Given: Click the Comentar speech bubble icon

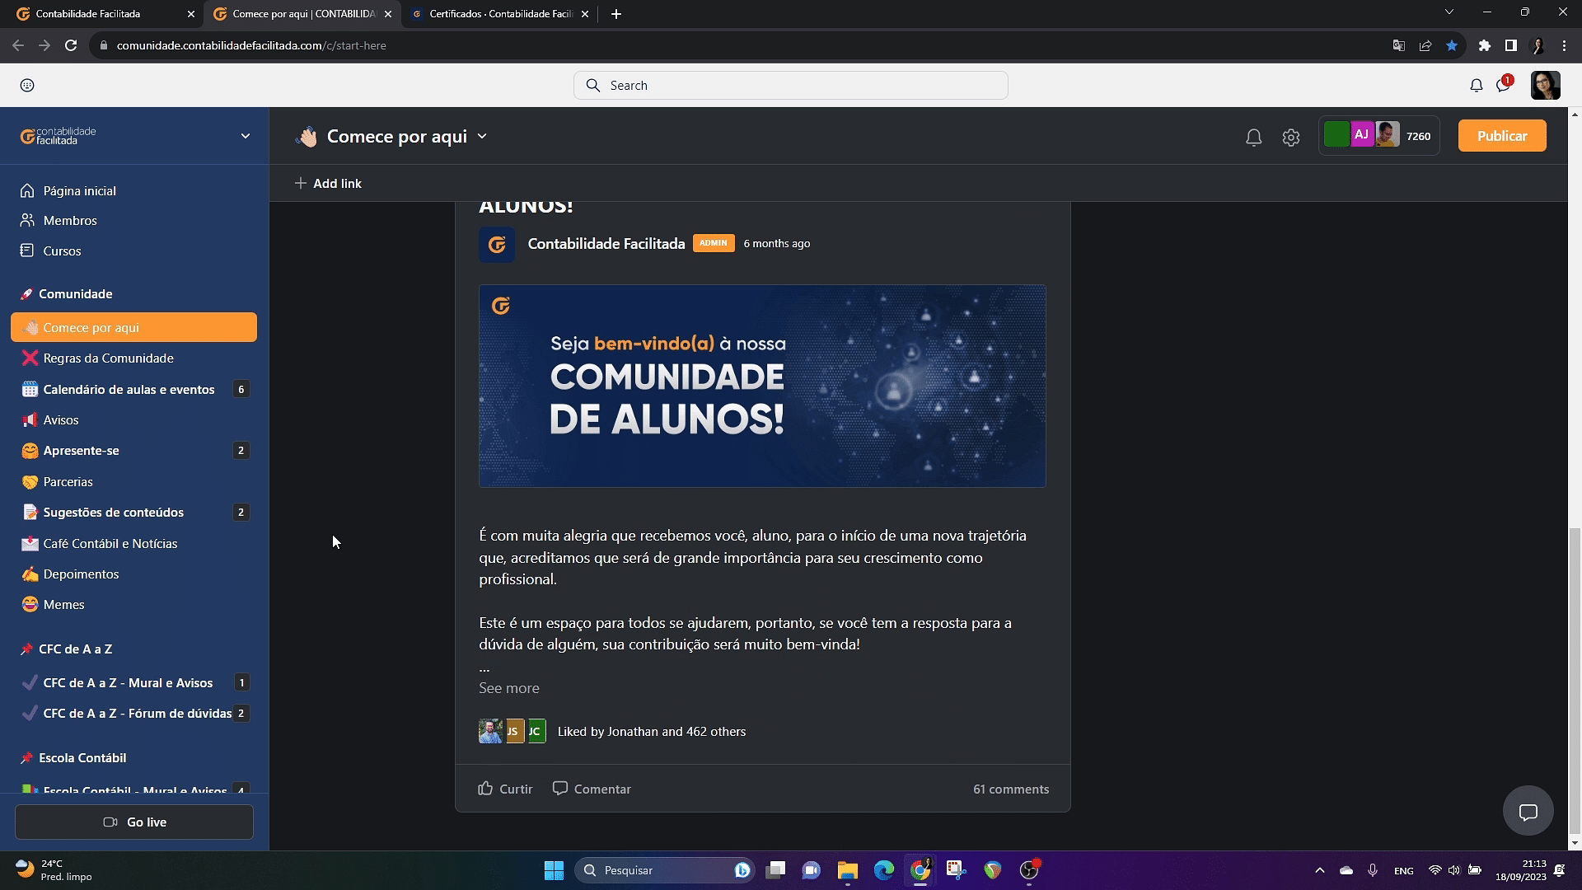Looking at the screenshot, I should pyautogui.click(x=560, y=788).
